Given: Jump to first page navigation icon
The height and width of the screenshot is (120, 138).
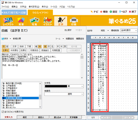Looking at the screenshot, I should [x=102, y=118].
